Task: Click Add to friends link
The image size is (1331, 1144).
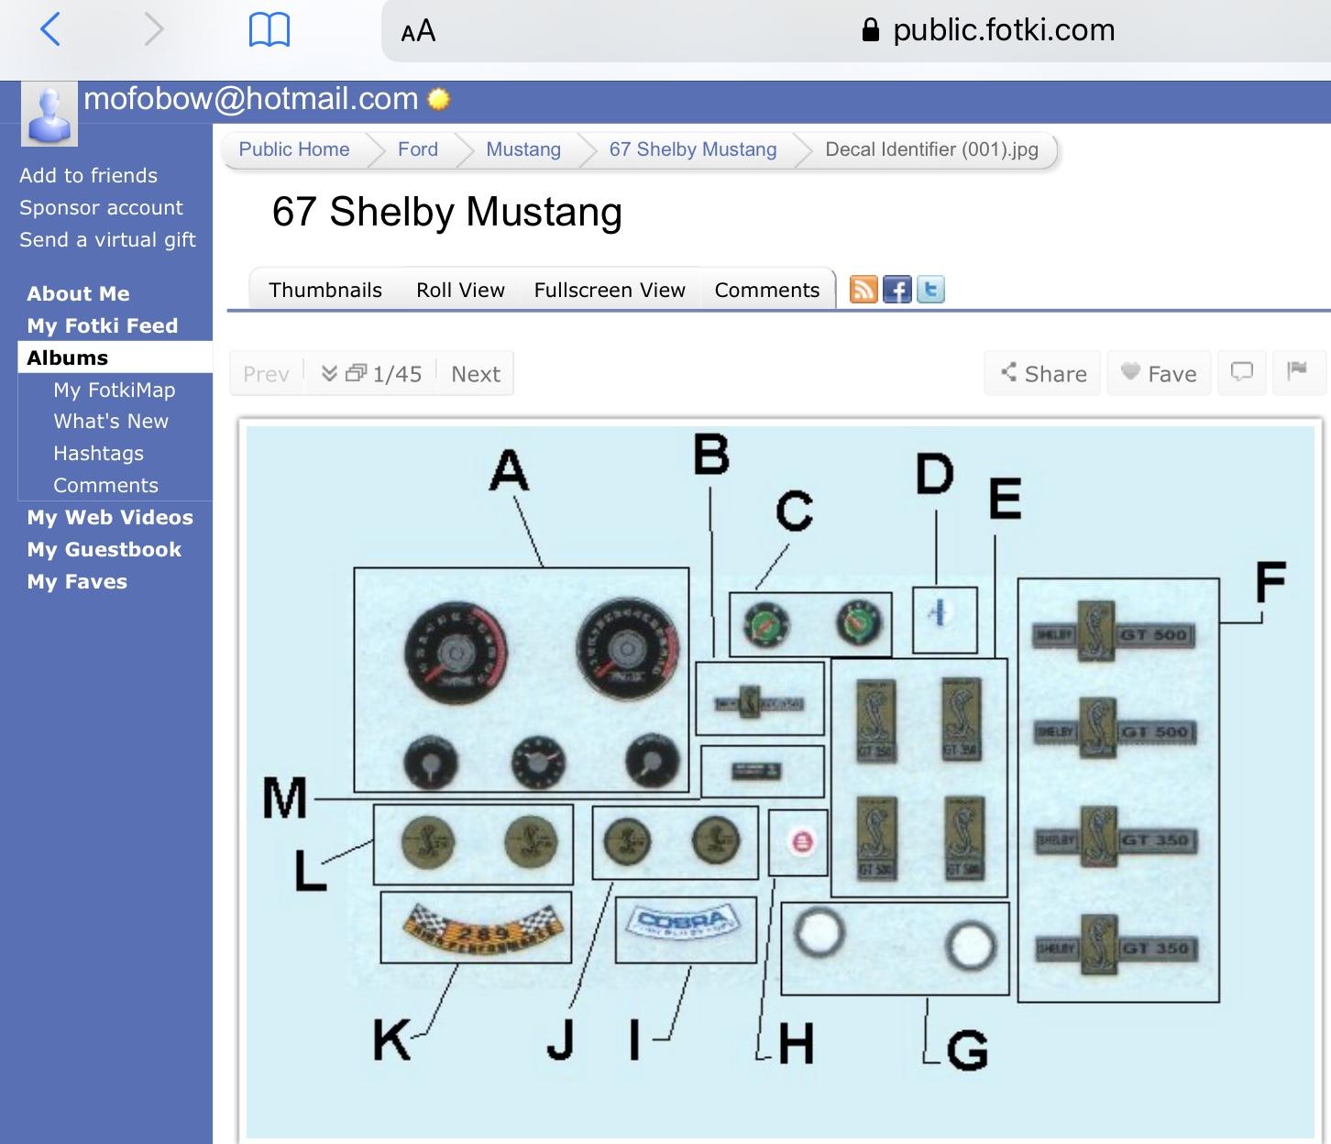Action: point(89,175)
